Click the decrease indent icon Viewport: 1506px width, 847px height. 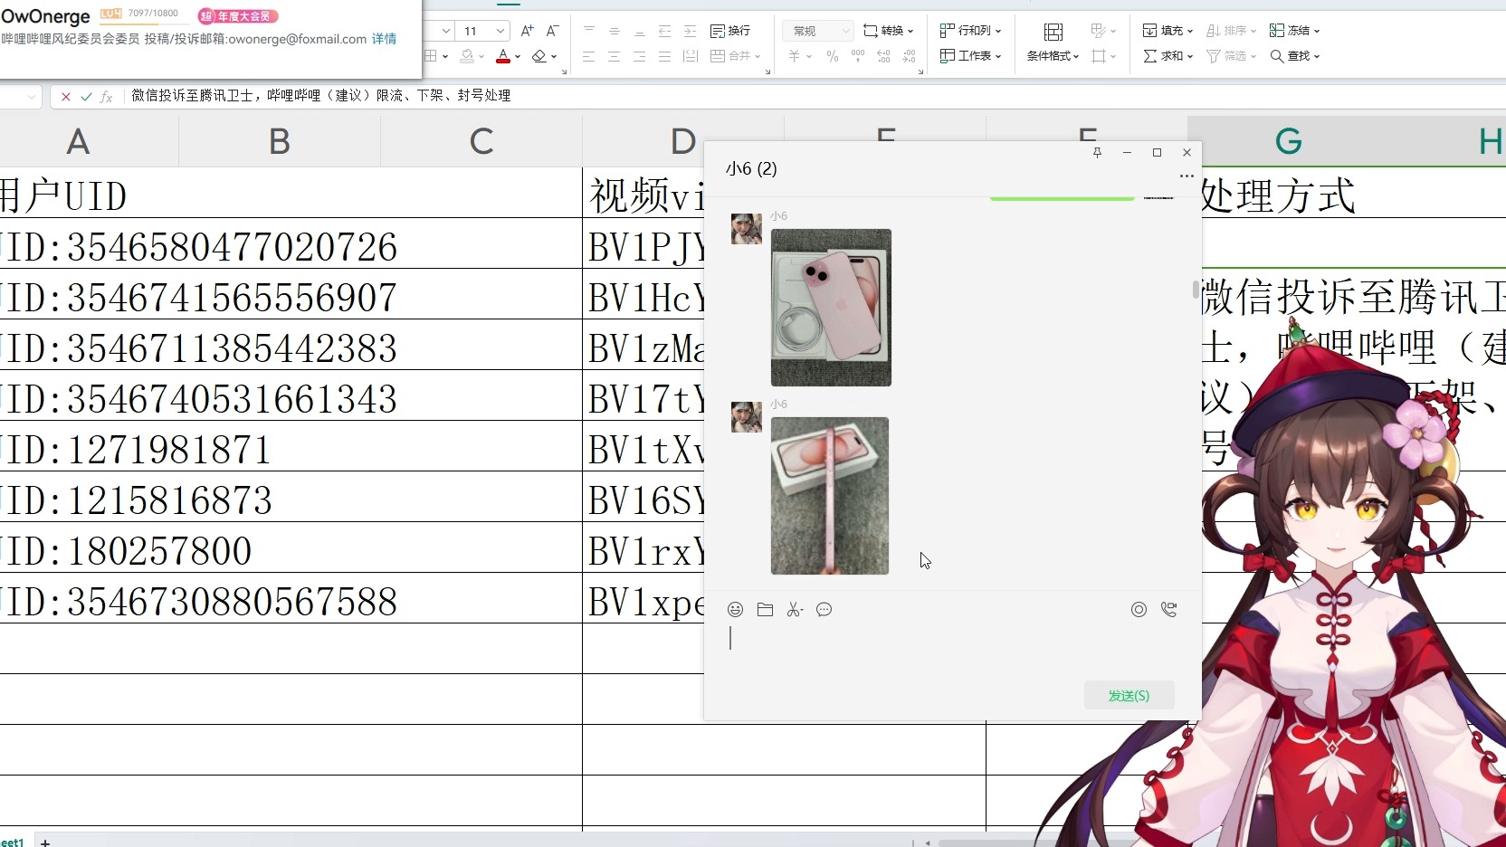(x=665, y=31)
